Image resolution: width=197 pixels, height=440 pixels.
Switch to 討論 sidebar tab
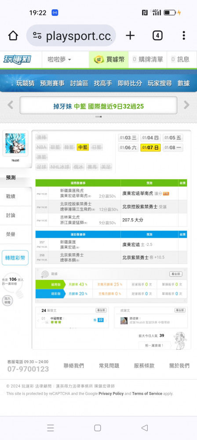(x=16, y=215)
